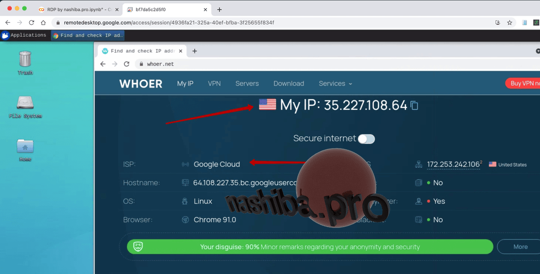Image resolution: width=540 pixels, height=274 pixels.
Task: Click the hostname 64.108.227.35.bc.googleuserco value
Action: [x=245, y=183]
